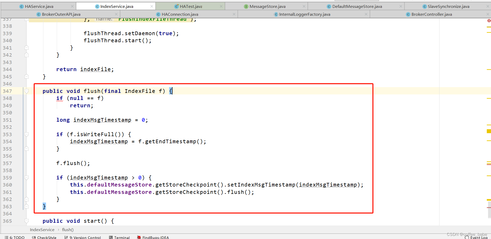491x239 pixels.
Task: Click the FindBugs bug icon
Action: tap(139, 237)
